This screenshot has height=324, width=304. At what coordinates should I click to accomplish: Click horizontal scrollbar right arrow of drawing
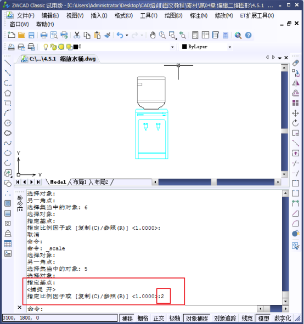pos(278,182)
